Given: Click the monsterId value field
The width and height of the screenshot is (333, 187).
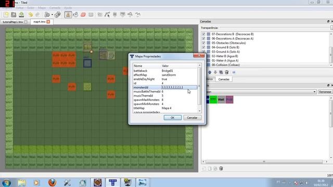Looking at the screenshot, I should tap(179, 87).
